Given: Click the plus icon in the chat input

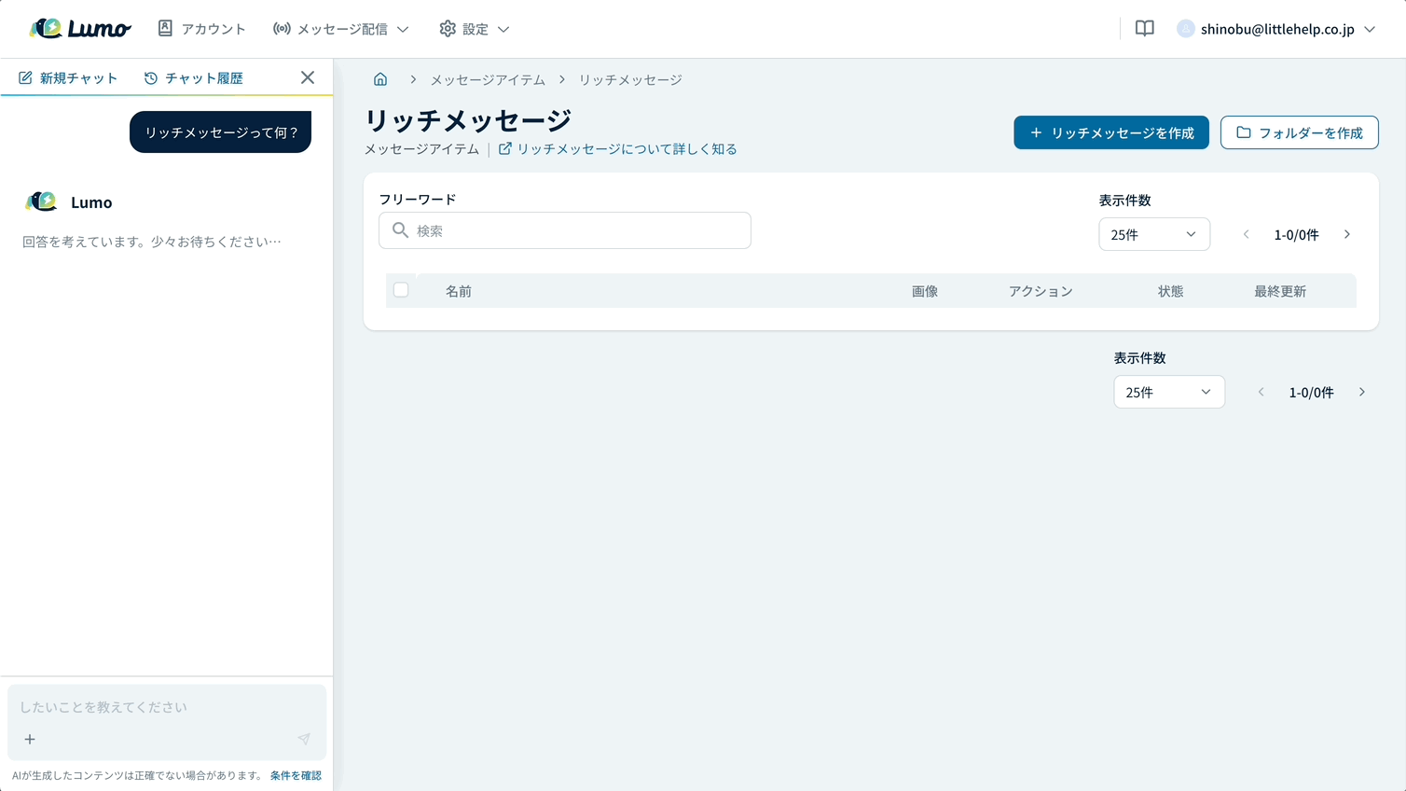Looking at the screenshot, I should click(x=30, y=739).
